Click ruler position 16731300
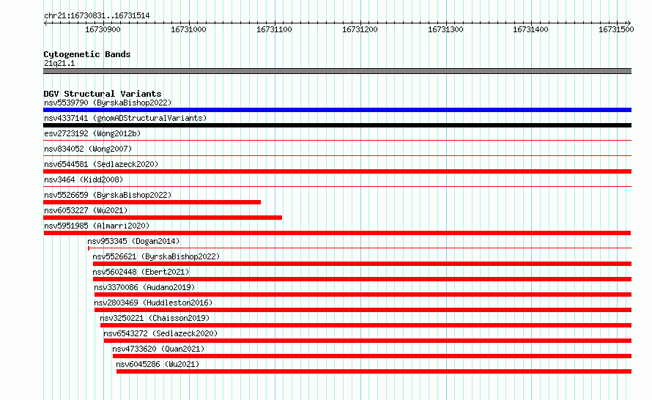Screen dimensions: 652x400 (445, 29)
